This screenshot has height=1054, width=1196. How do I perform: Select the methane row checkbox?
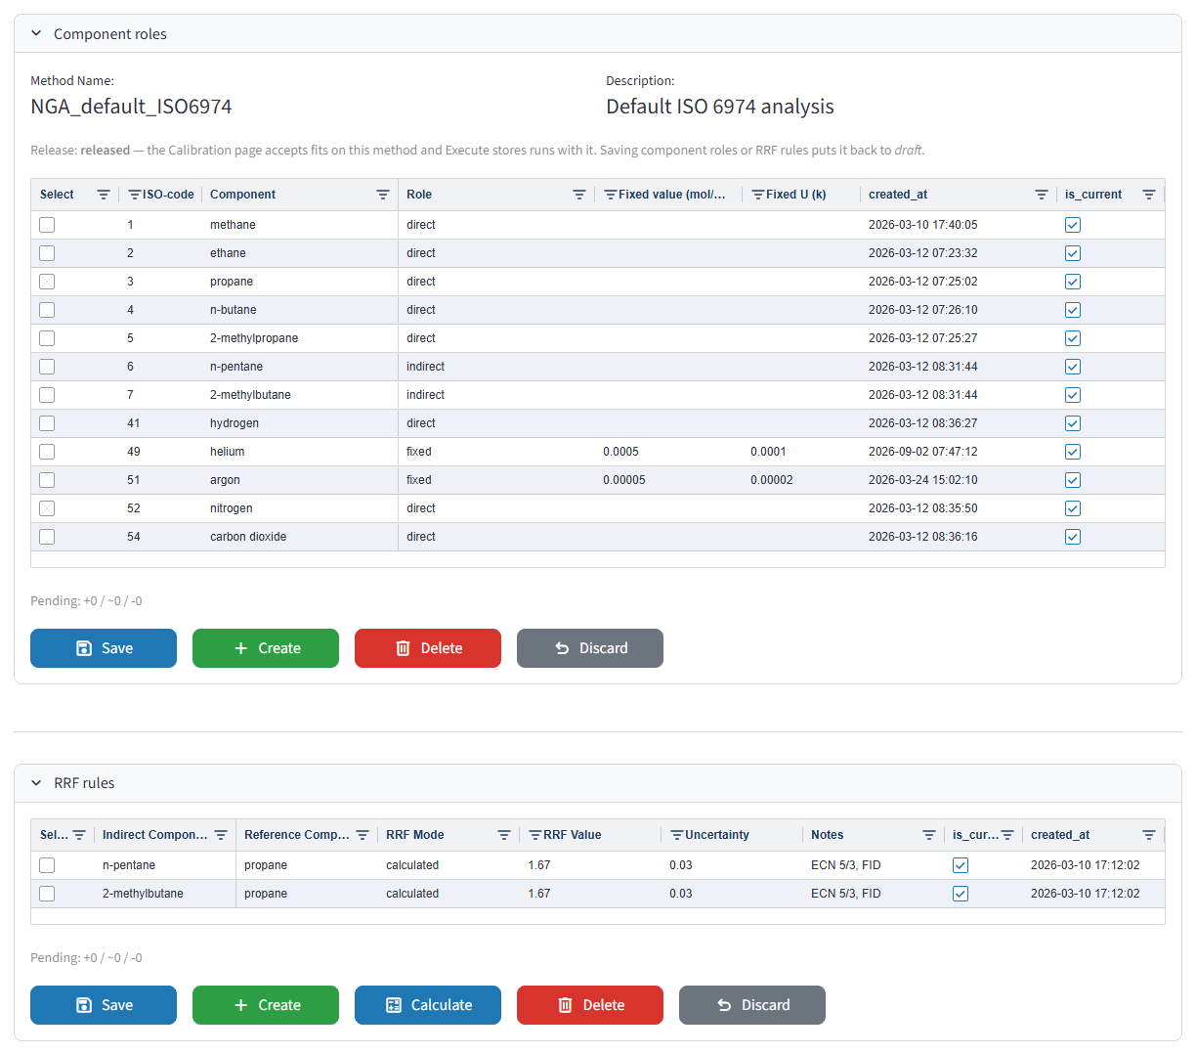point(47,225)
